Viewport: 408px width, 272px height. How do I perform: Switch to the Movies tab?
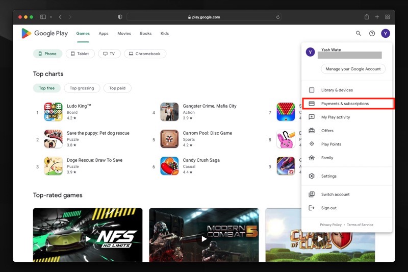[x=124, y=34]
